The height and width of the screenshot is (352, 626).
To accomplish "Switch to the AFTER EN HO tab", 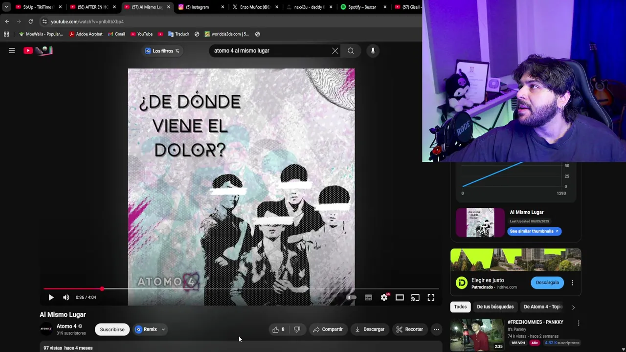I will click(x=92, y=7).
